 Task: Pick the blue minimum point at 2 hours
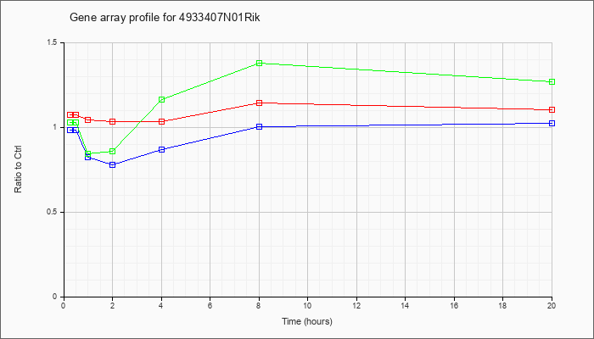click(x=113, y=165)
